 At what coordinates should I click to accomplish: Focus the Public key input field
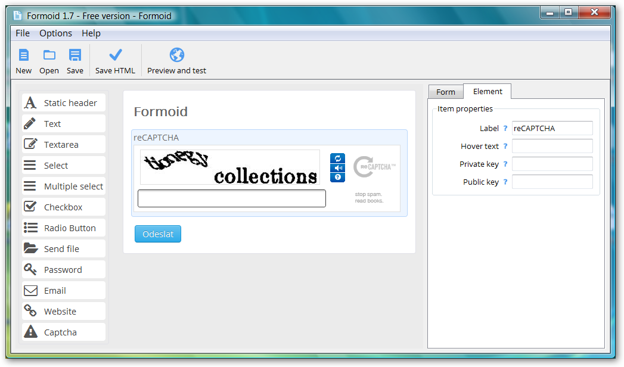(x=552, y=182)
